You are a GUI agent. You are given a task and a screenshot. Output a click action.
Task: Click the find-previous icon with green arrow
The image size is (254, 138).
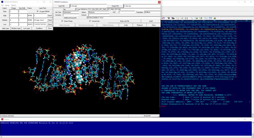tap(201, 18)
